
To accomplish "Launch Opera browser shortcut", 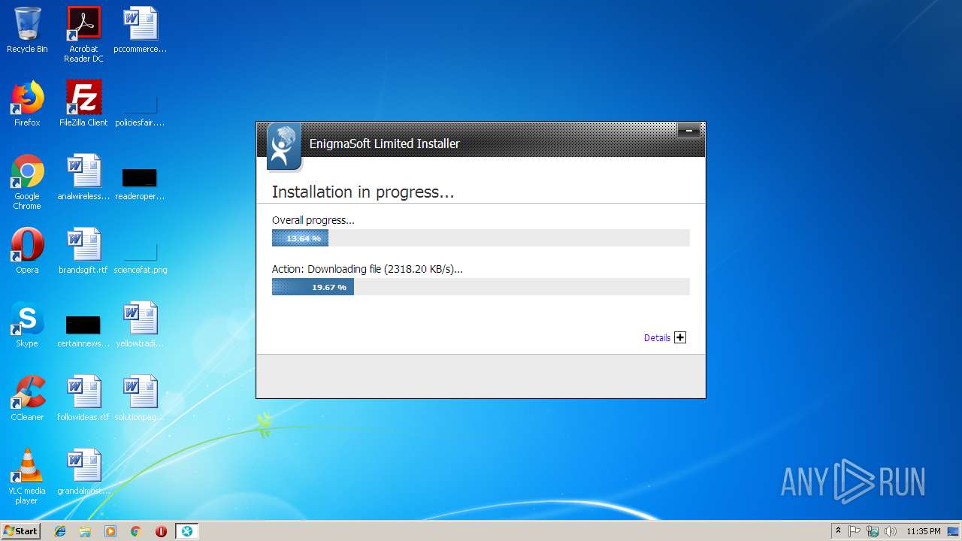I will (x=27, y=251).
